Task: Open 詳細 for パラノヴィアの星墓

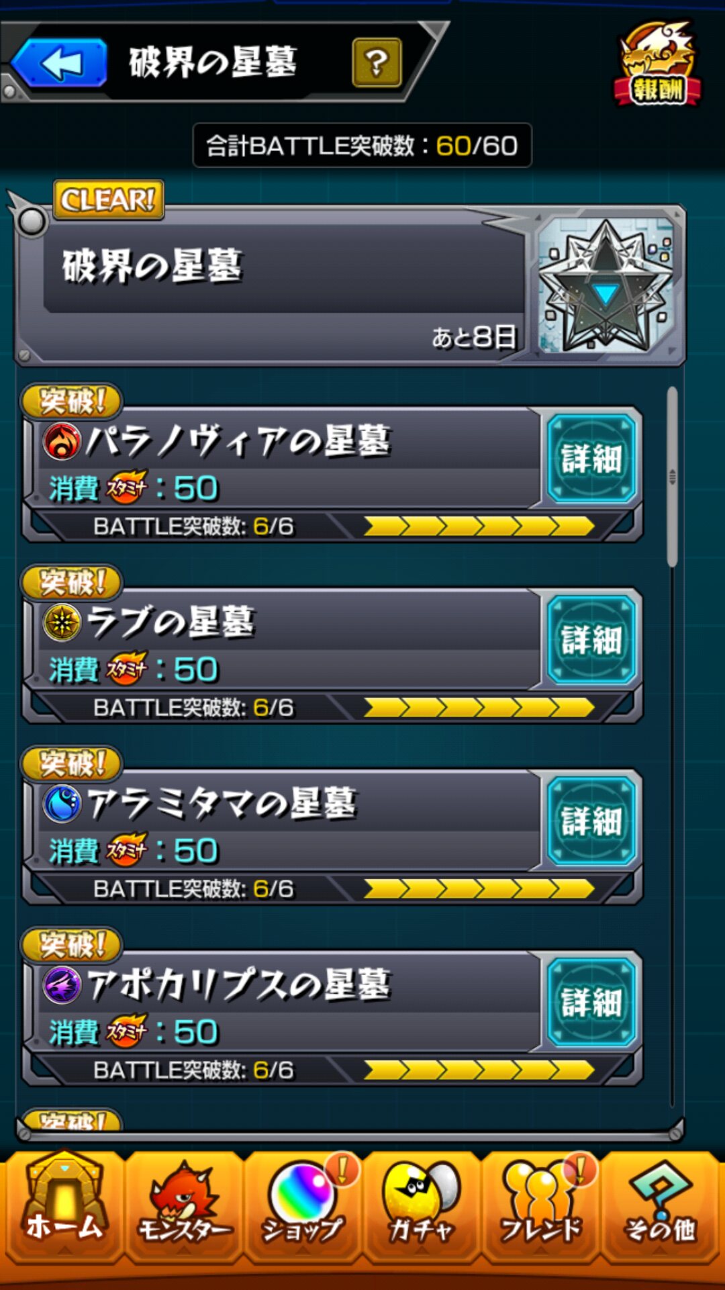Action: point(591,459)
